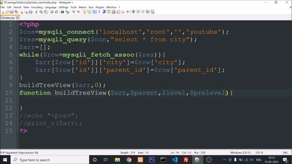Screen dimensions: 292x164
Task: Click Run Macro Multiple Times icon
Action: pos(148,12)
